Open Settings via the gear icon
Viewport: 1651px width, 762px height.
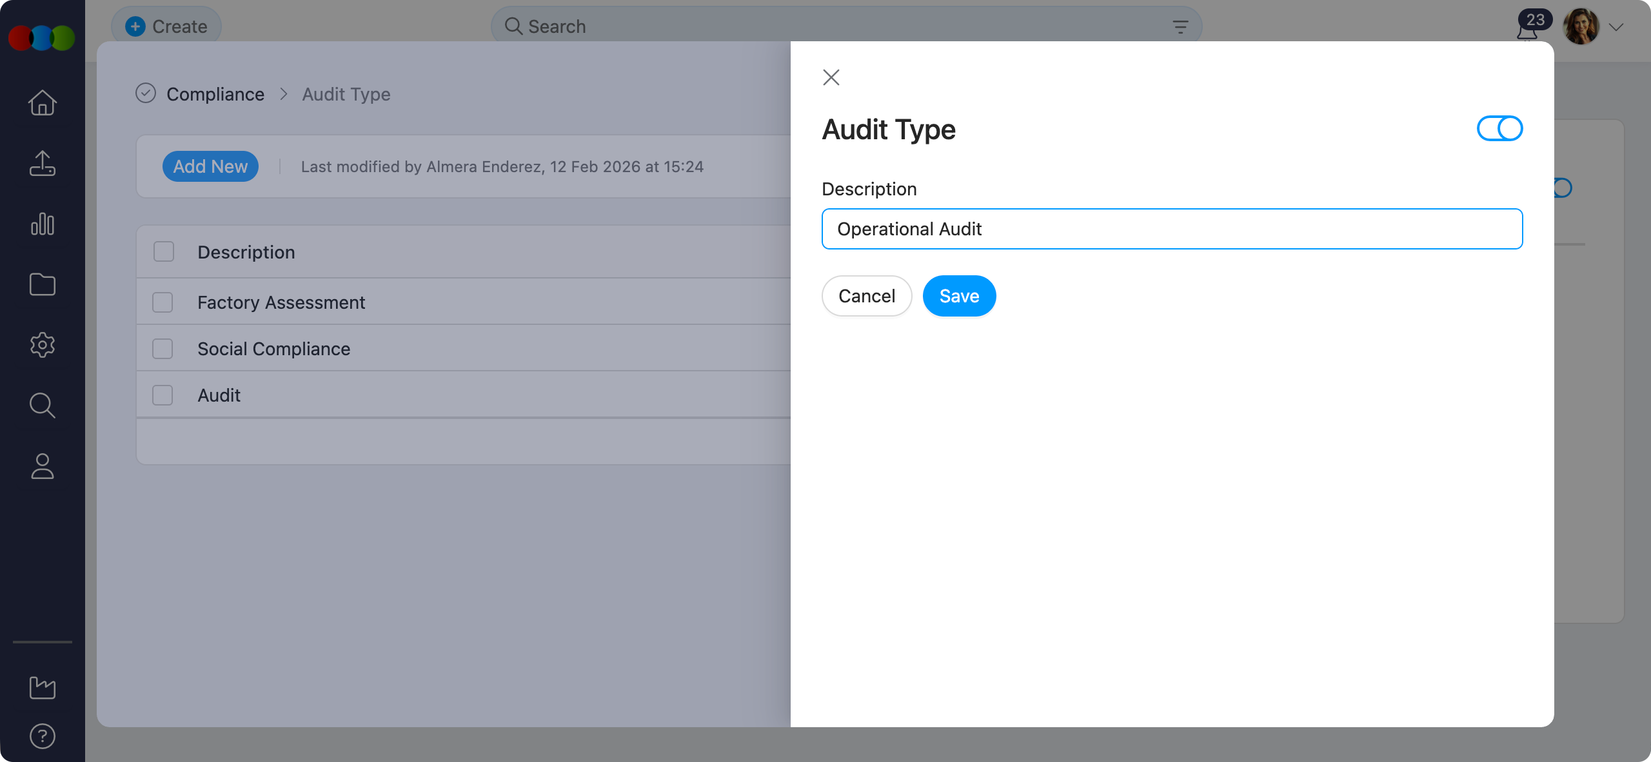click(42, 345)
